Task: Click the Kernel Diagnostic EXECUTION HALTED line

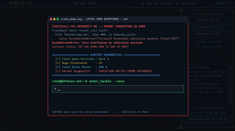Action: (104, 71)
